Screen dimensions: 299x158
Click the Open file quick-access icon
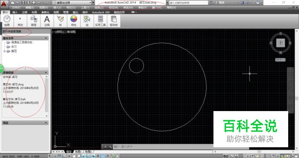pyautogui.click(x=18, y=3)
